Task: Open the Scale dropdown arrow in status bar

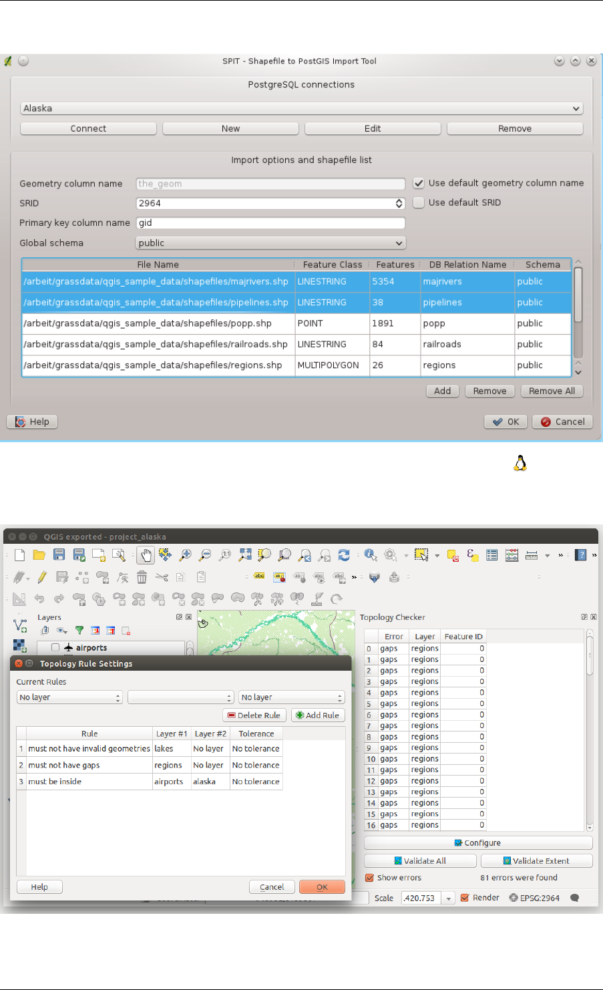Action: coord(449,898)
